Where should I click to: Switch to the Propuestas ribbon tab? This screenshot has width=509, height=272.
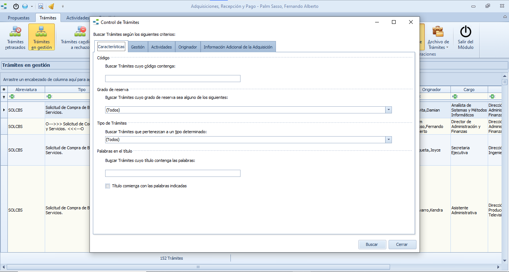point(19,18)
